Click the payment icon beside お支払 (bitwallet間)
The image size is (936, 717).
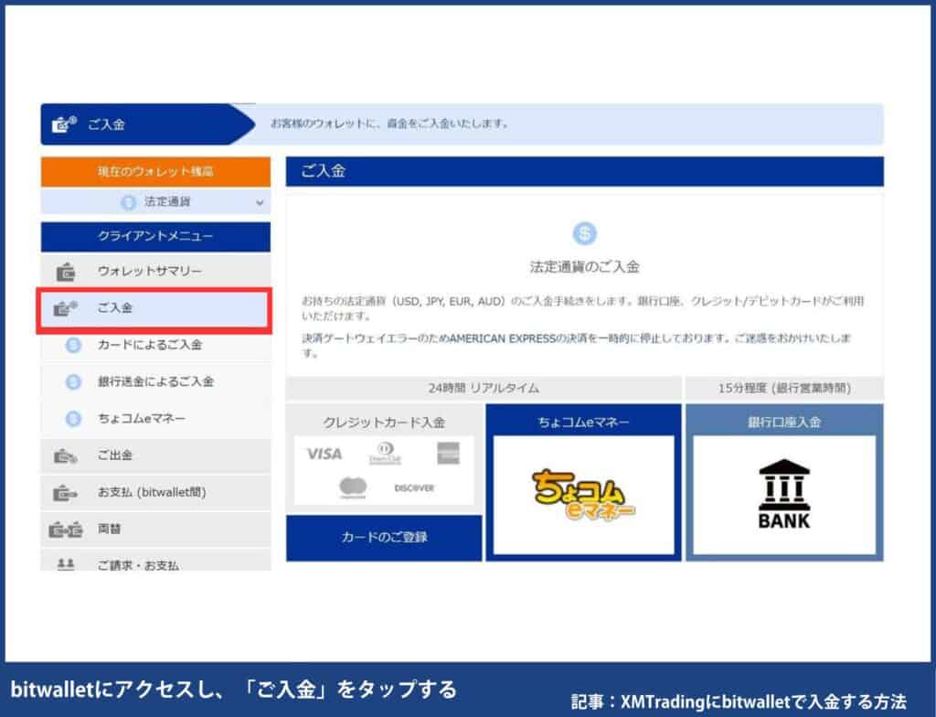(x=65, y=493)
